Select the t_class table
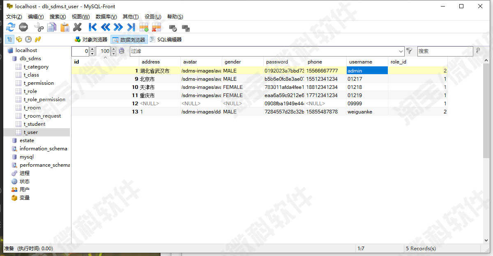Viewport: 493px width, 256px height. coord(31,75)
